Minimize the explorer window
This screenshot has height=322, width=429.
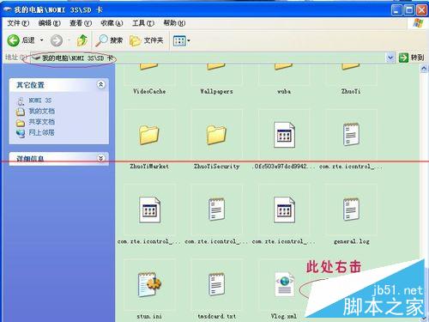point(396,10)
